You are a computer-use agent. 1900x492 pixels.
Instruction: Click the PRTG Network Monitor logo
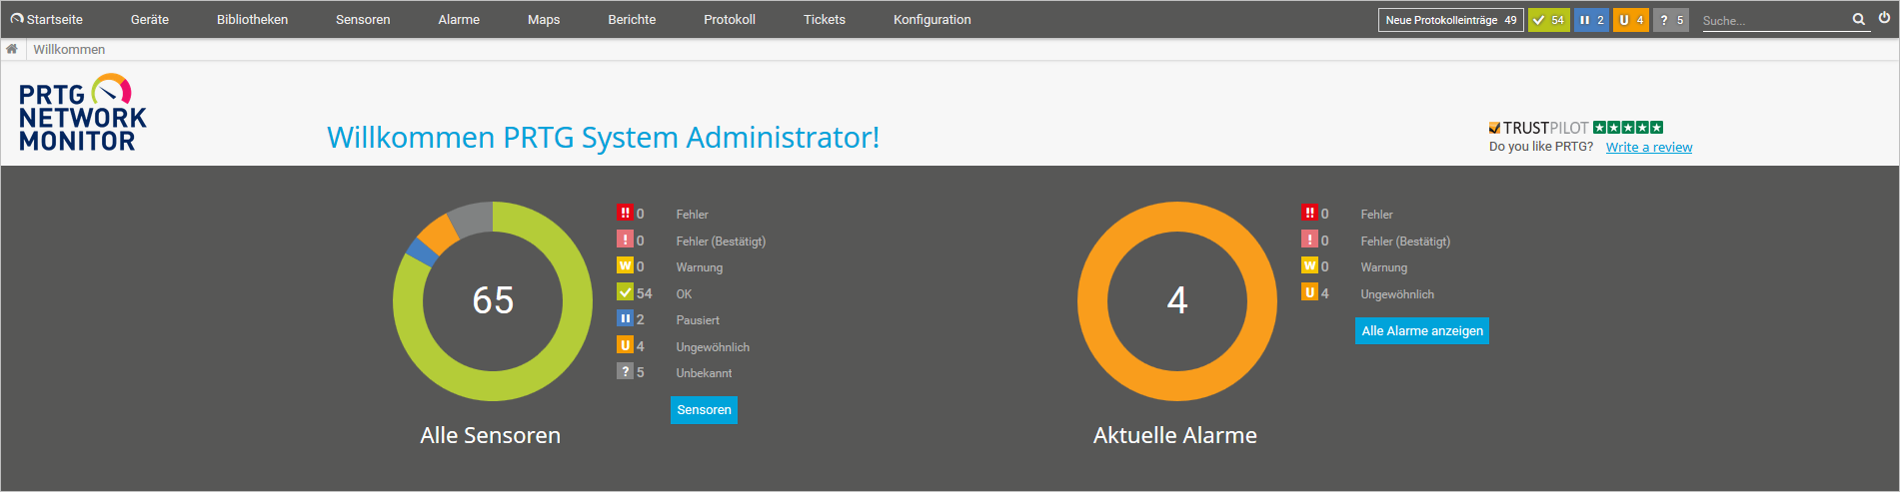click(83, 113)
